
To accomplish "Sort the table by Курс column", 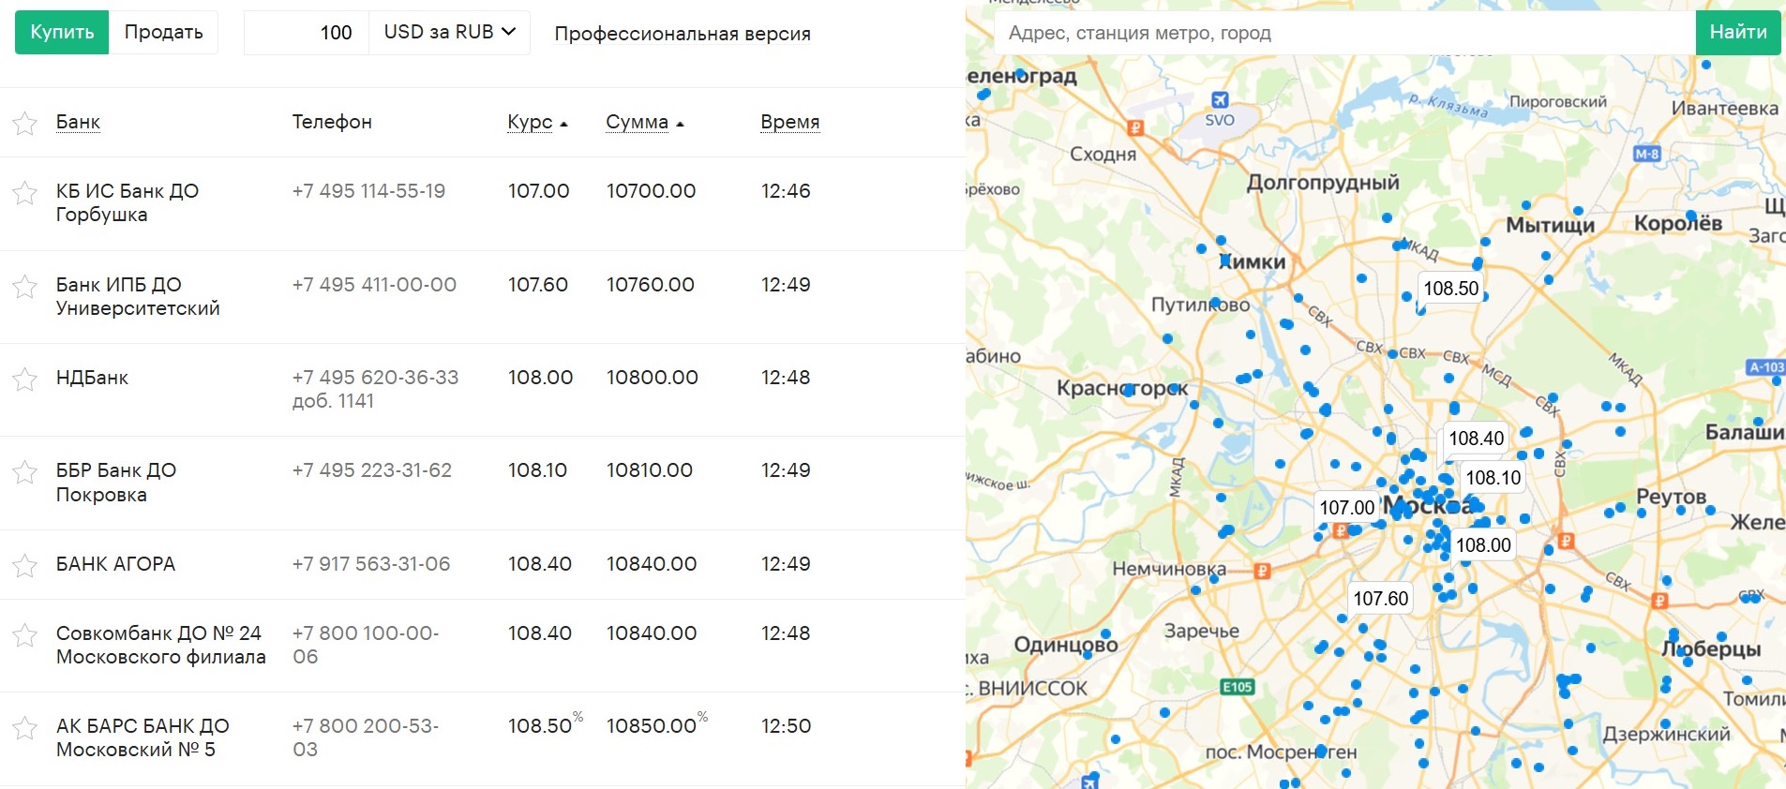I will [x=531, y=122].
